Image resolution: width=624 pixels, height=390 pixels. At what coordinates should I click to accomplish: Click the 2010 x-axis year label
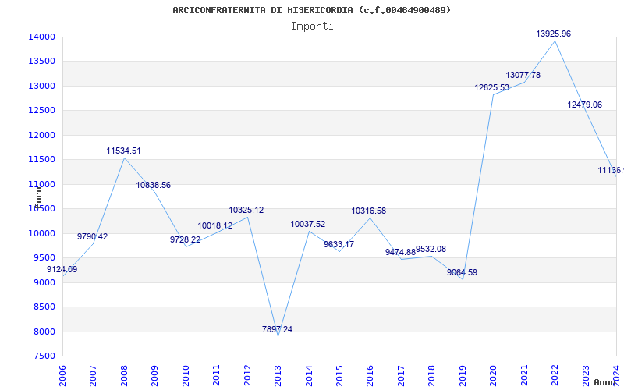[x=186, y=375]
